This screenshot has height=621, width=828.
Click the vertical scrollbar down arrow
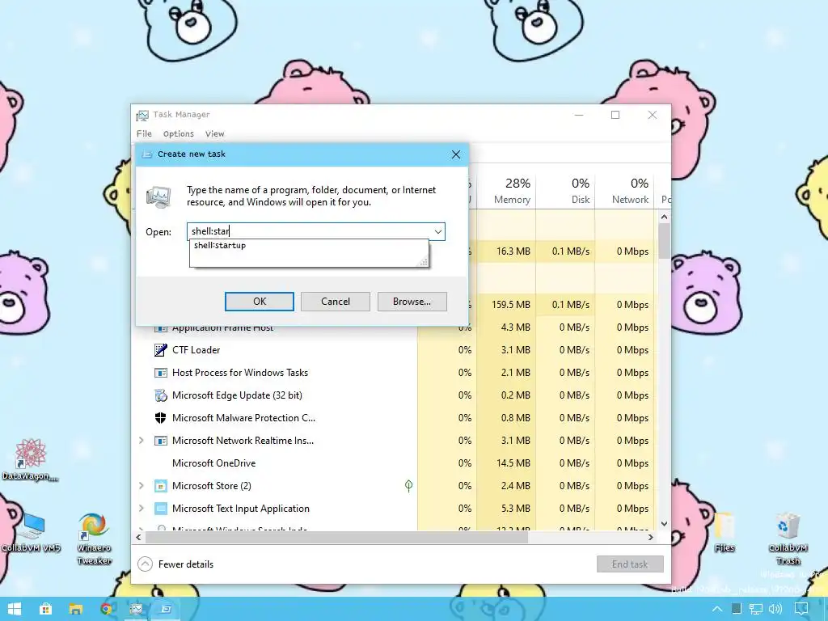665,524
